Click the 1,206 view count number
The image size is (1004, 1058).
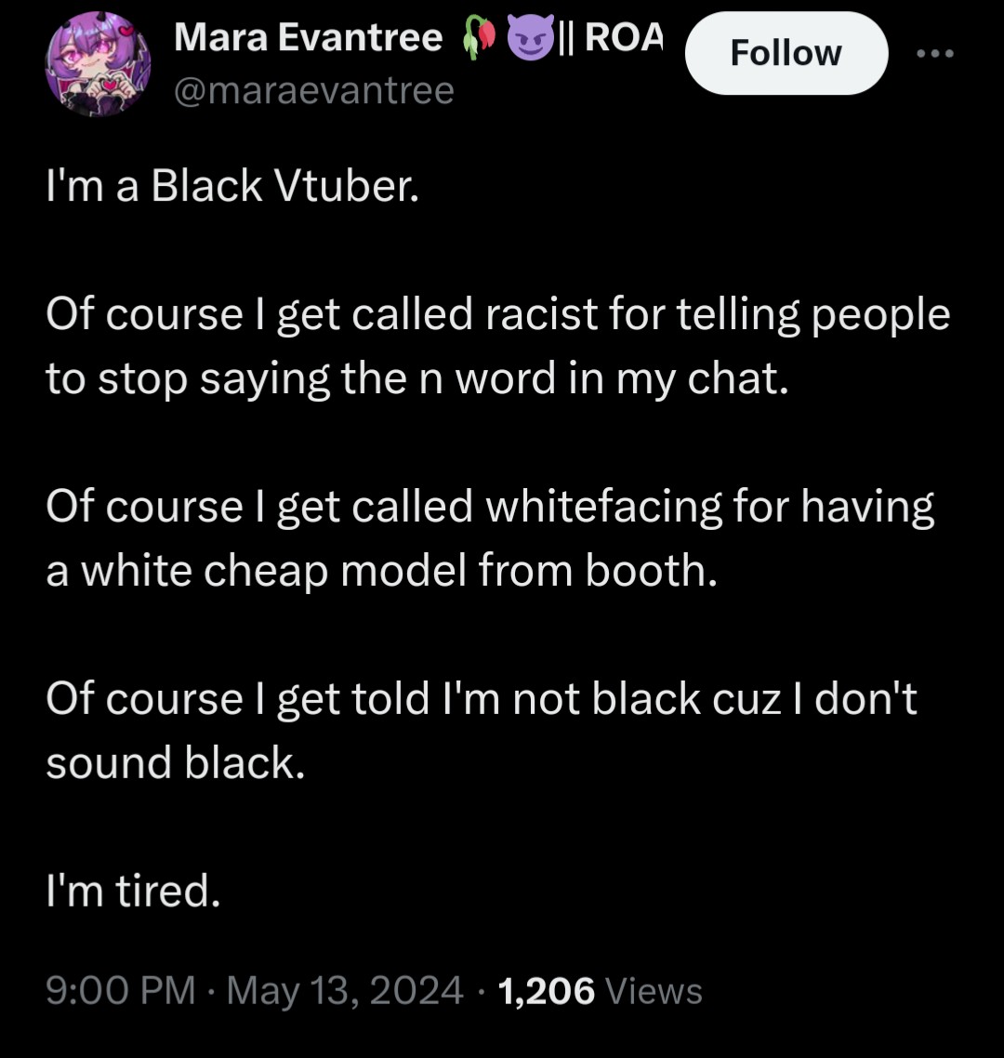point(547,991)
